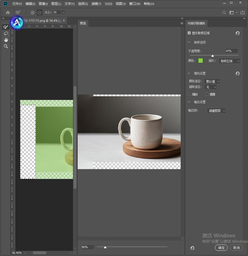
Task: Switch brush to subtract mode (minus icon)
Action: (39, 12)
